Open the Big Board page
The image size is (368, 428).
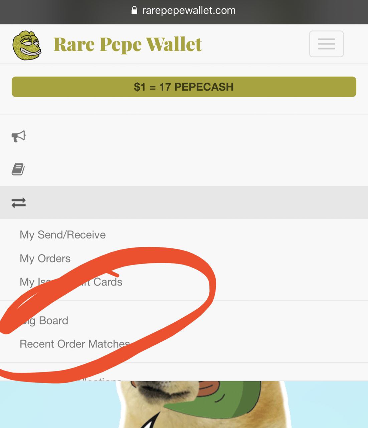pos(44,320)
